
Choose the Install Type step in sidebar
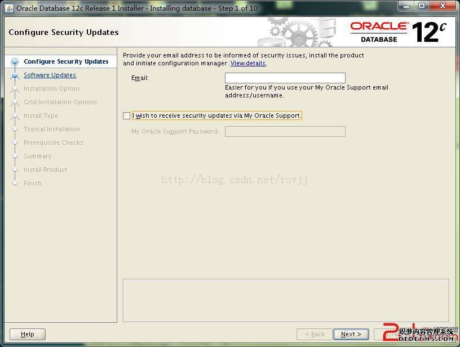[x=41, y=115]
